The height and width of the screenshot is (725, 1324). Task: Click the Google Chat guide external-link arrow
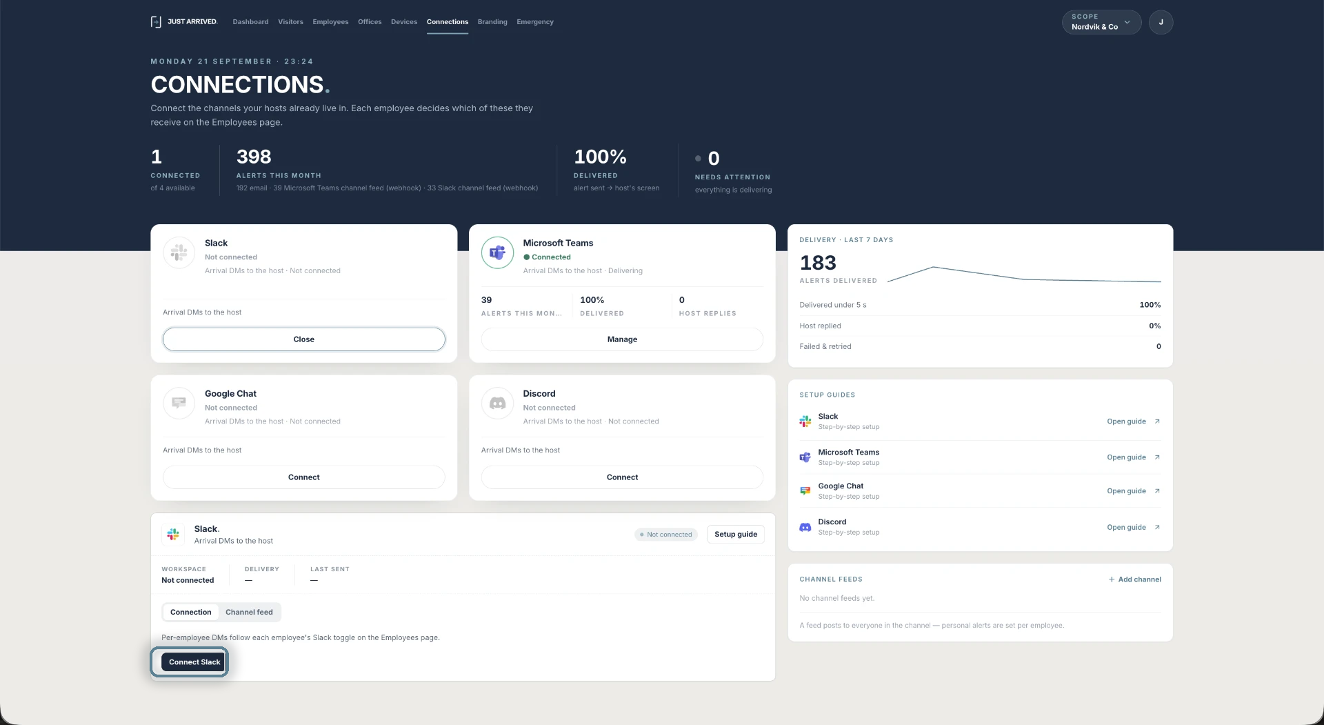pos(1157,491)
